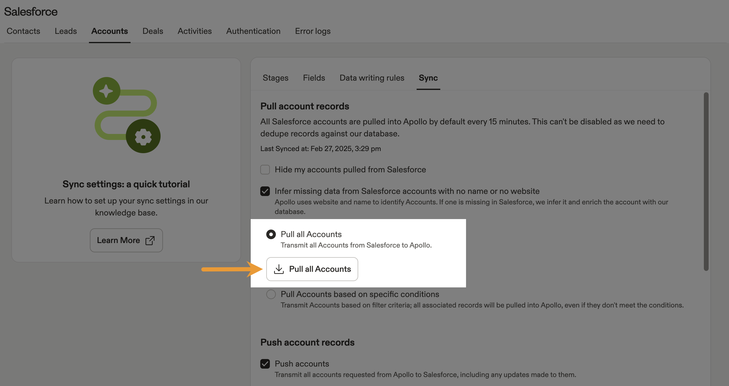729x386 pixels.
Task: Uncheck Infer missing data from Salesforce accounts
Action: [x=265, y=191]
